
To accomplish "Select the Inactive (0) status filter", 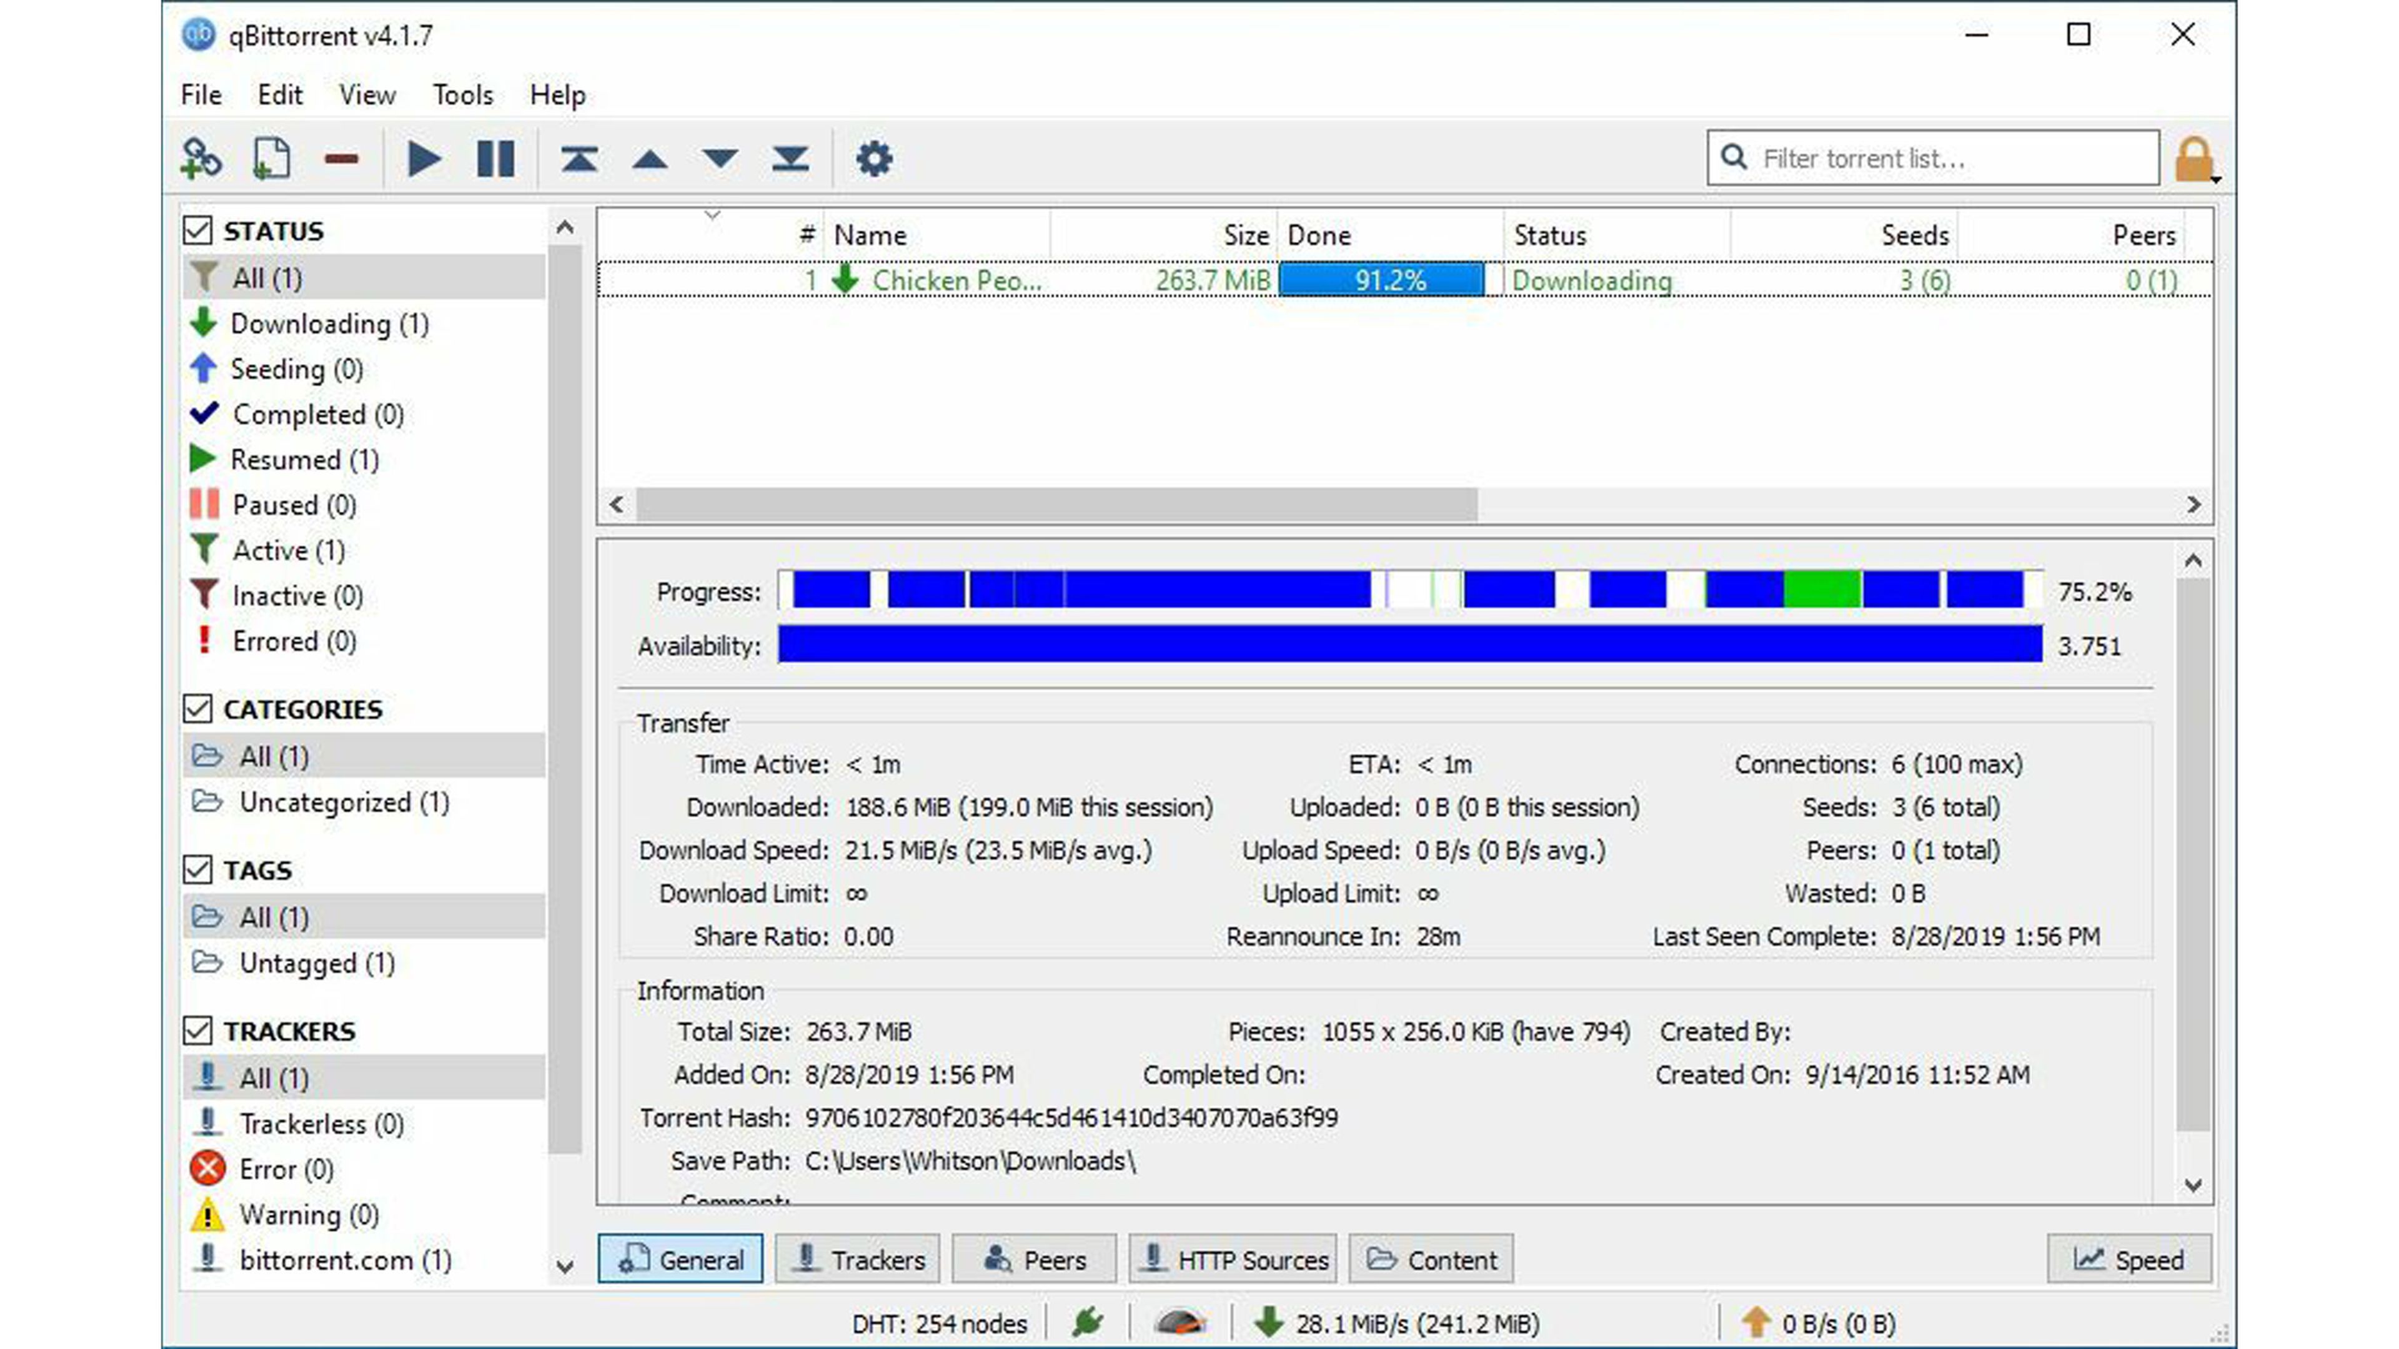I will click(364, 596).
